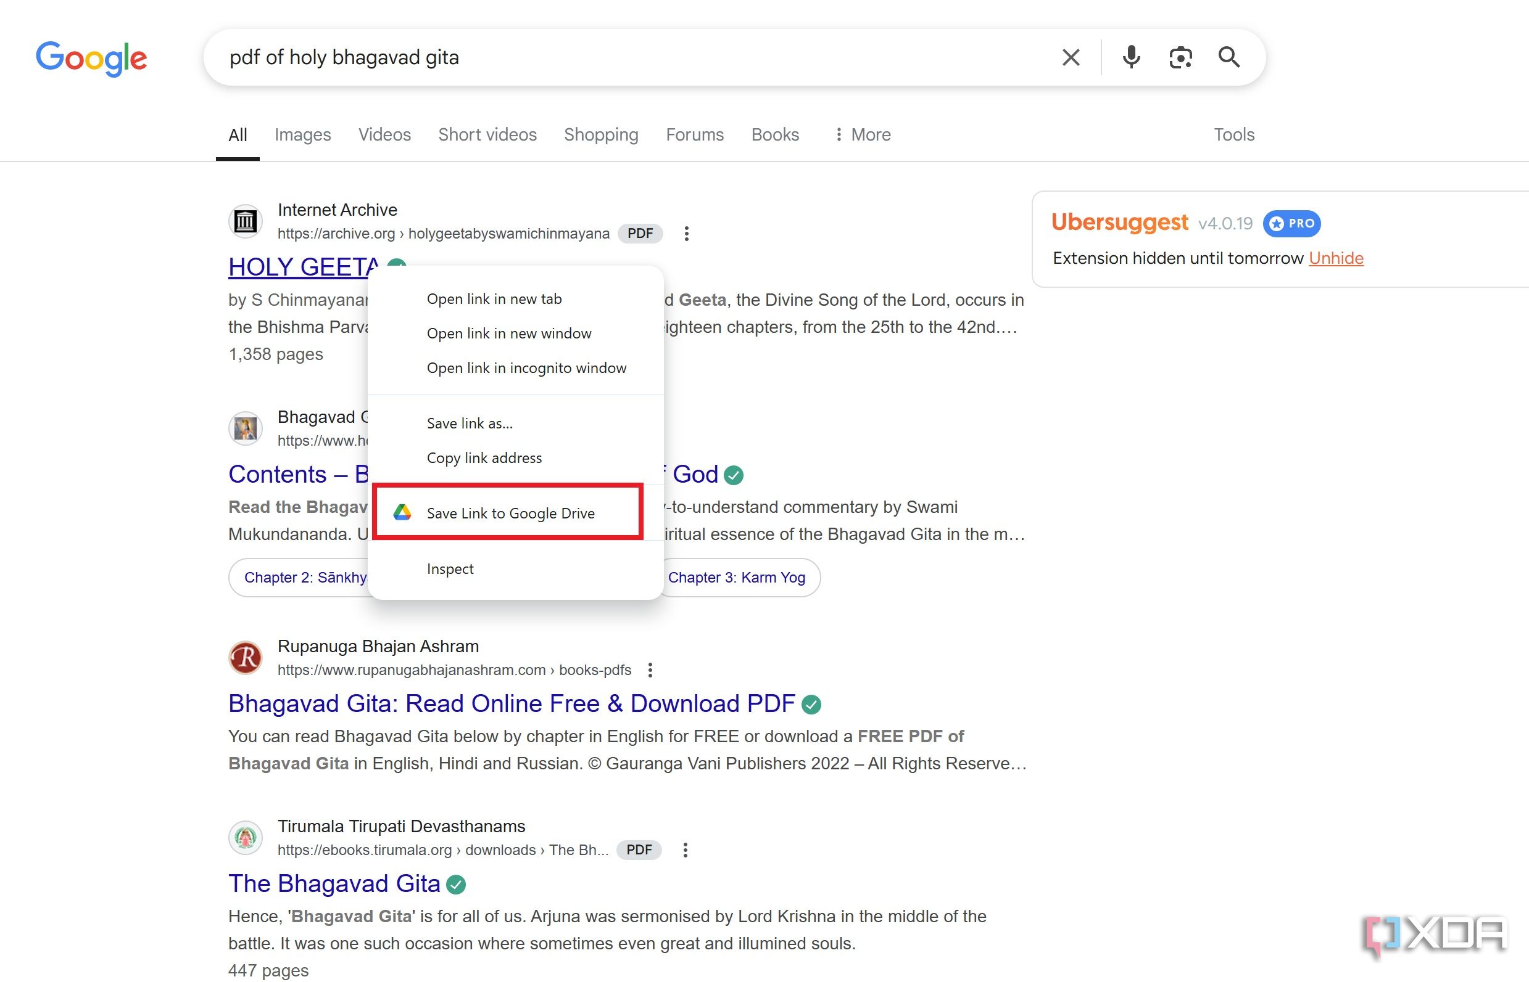Click the Ubersuggest PRO badge
Image resolution: width=1529 pixels, height=982 pixels.
[1291, 223]
